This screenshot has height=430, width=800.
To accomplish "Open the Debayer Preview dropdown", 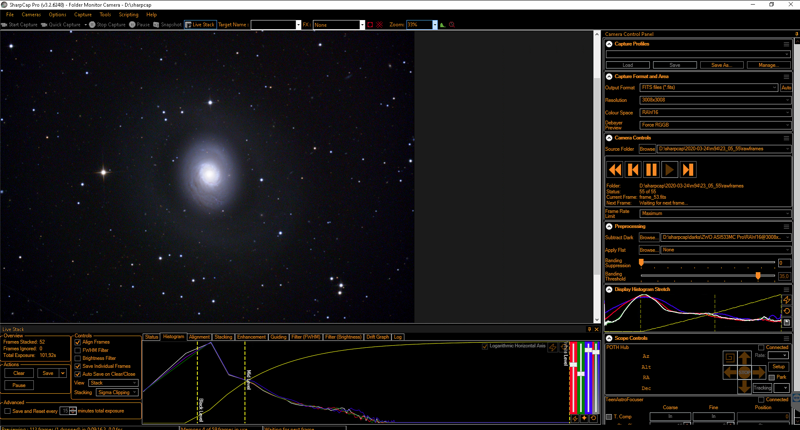I will (x=715, y=125).
